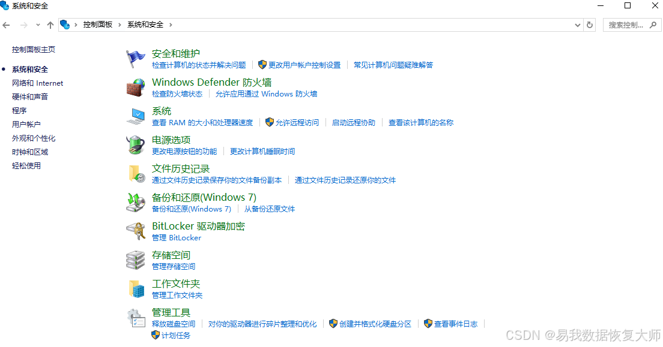Open 管理工具 heading link

tap(171, 312)
